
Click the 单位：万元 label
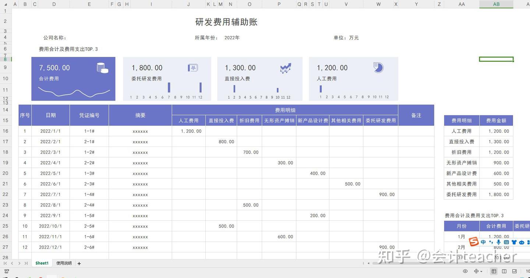[x=346, y=38]
